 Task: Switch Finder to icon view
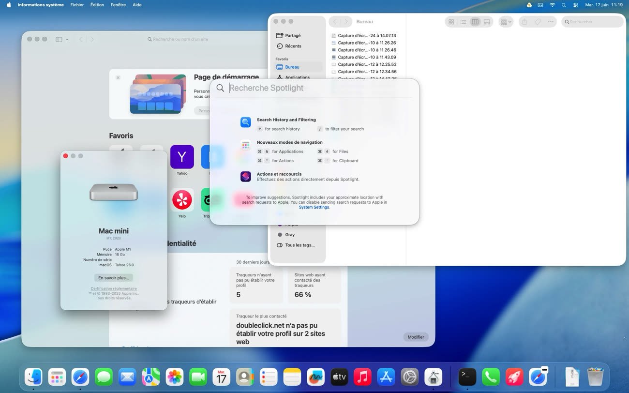coord(451,22)
